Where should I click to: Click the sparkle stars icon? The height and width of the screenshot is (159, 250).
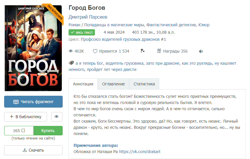coord(142,51)
